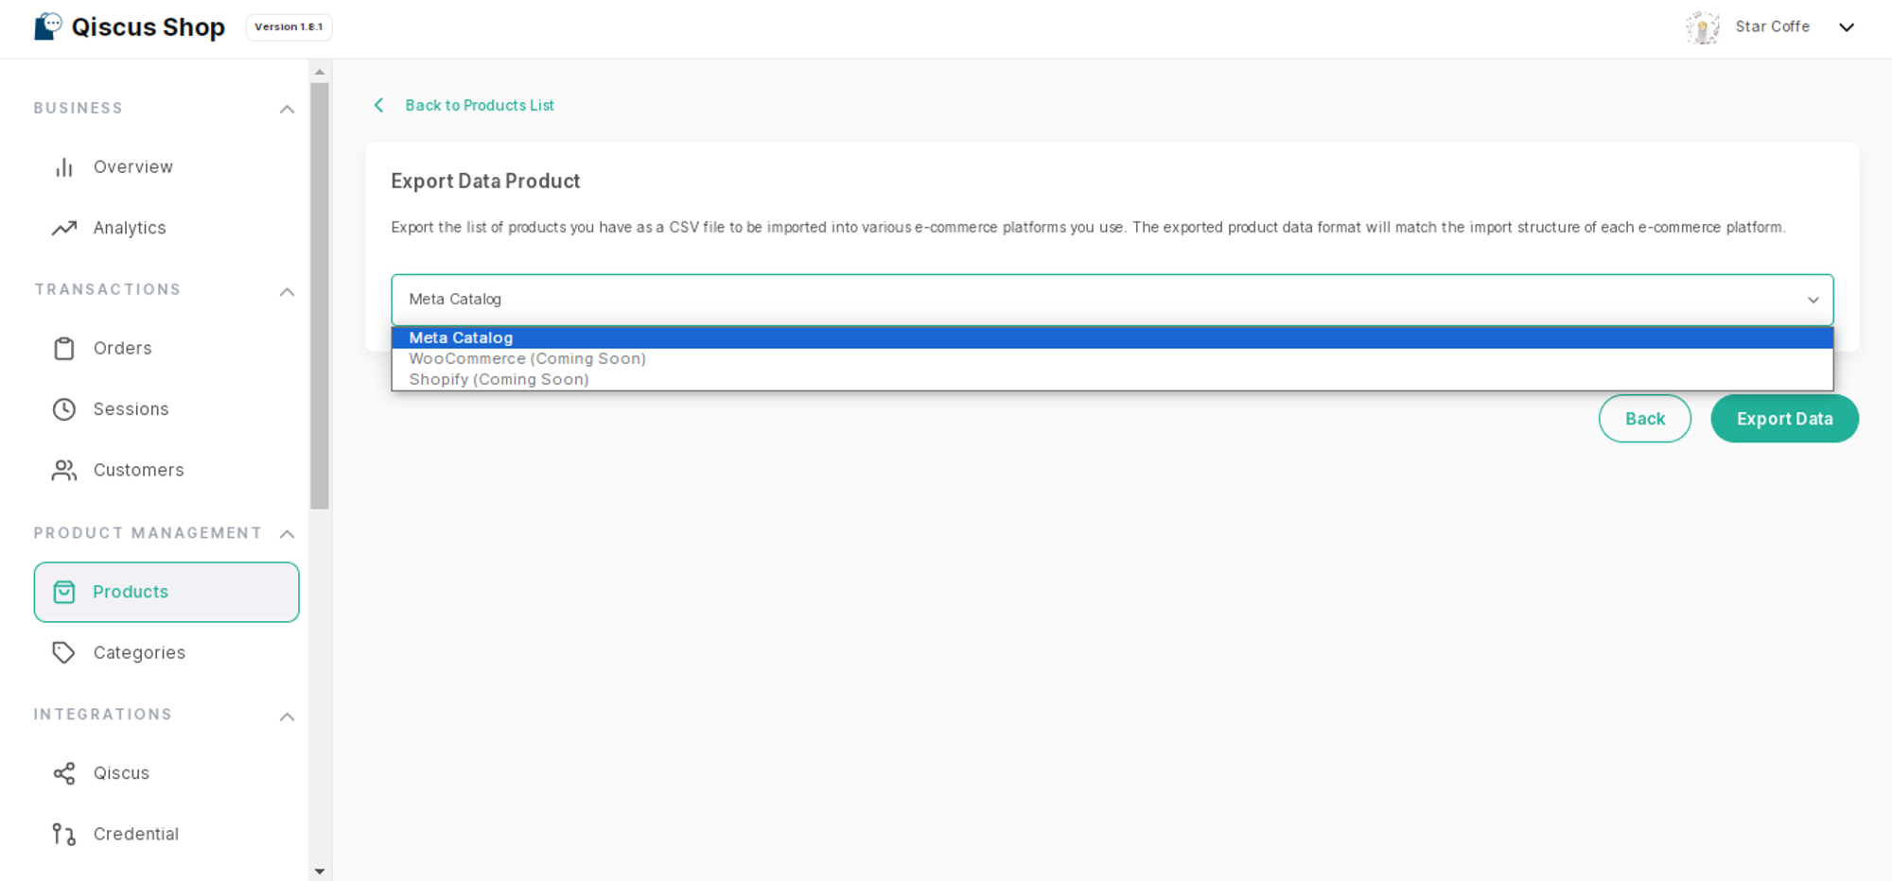Viewport: 1892px width, 881px height.
Task: Open the Overview bar chart icon
Action: tap(63, 167)
